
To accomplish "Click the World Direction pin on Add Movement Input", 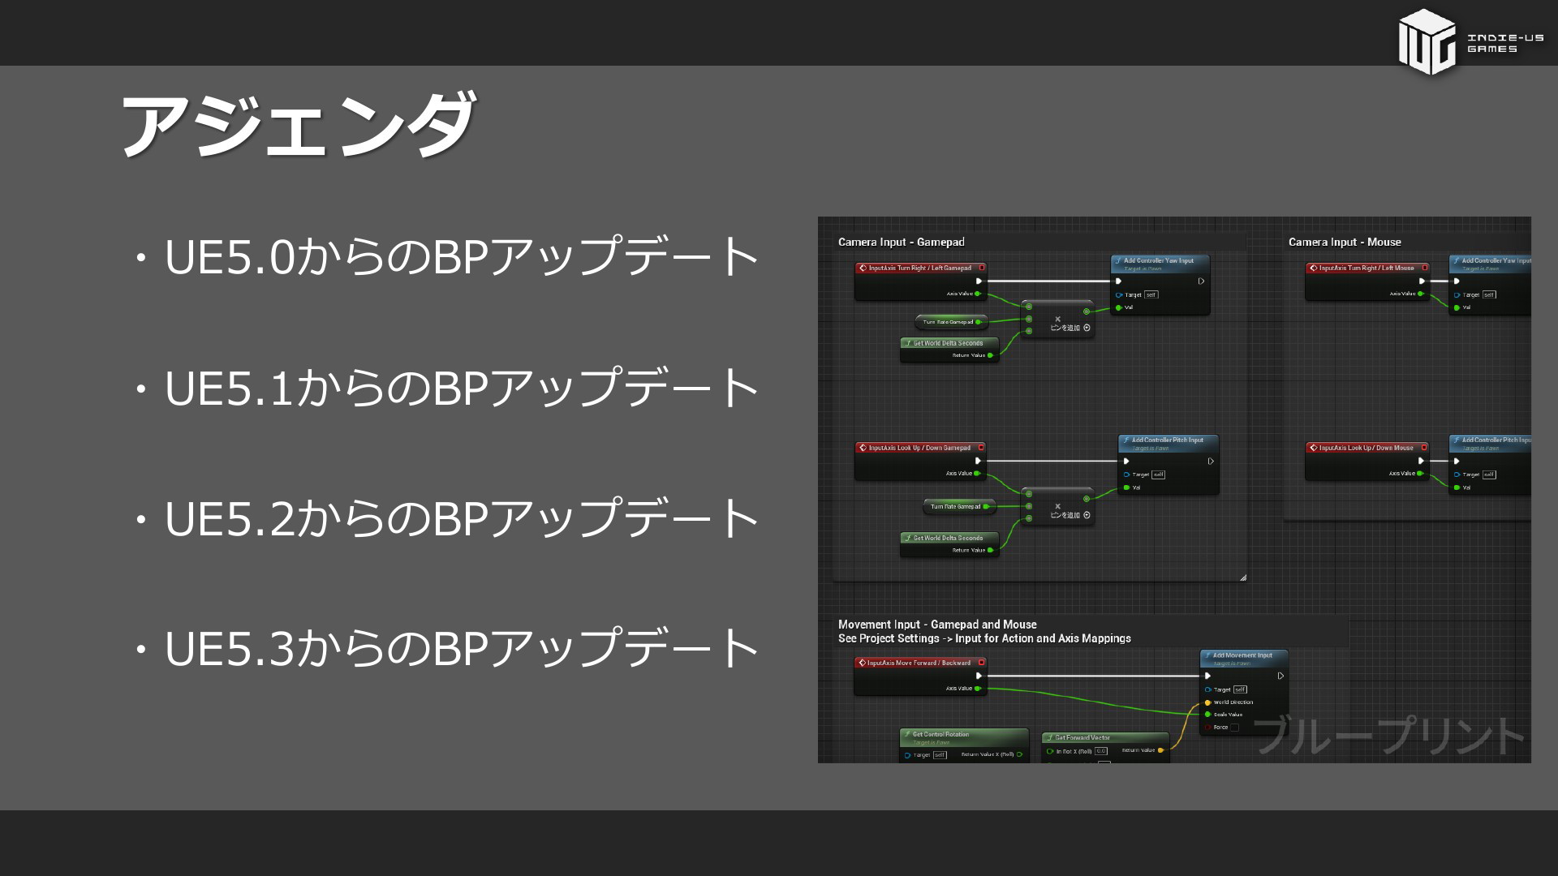I will pos(1207,702).
